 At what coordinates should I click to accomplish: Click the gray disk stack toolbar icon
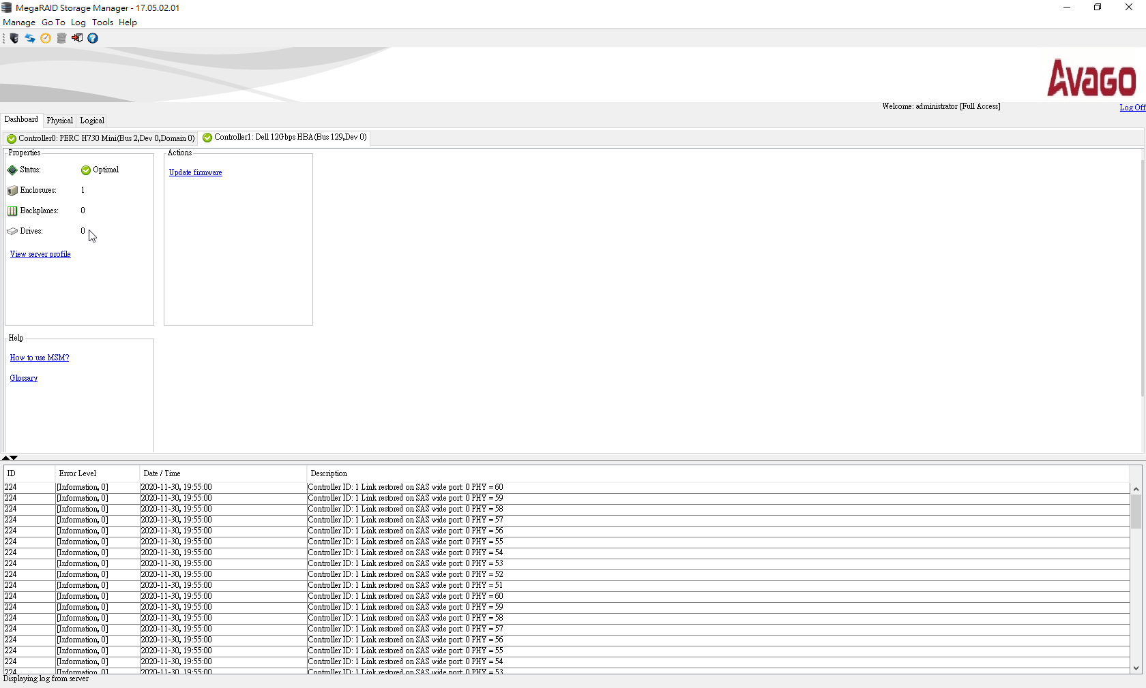(x=61, y=38)
